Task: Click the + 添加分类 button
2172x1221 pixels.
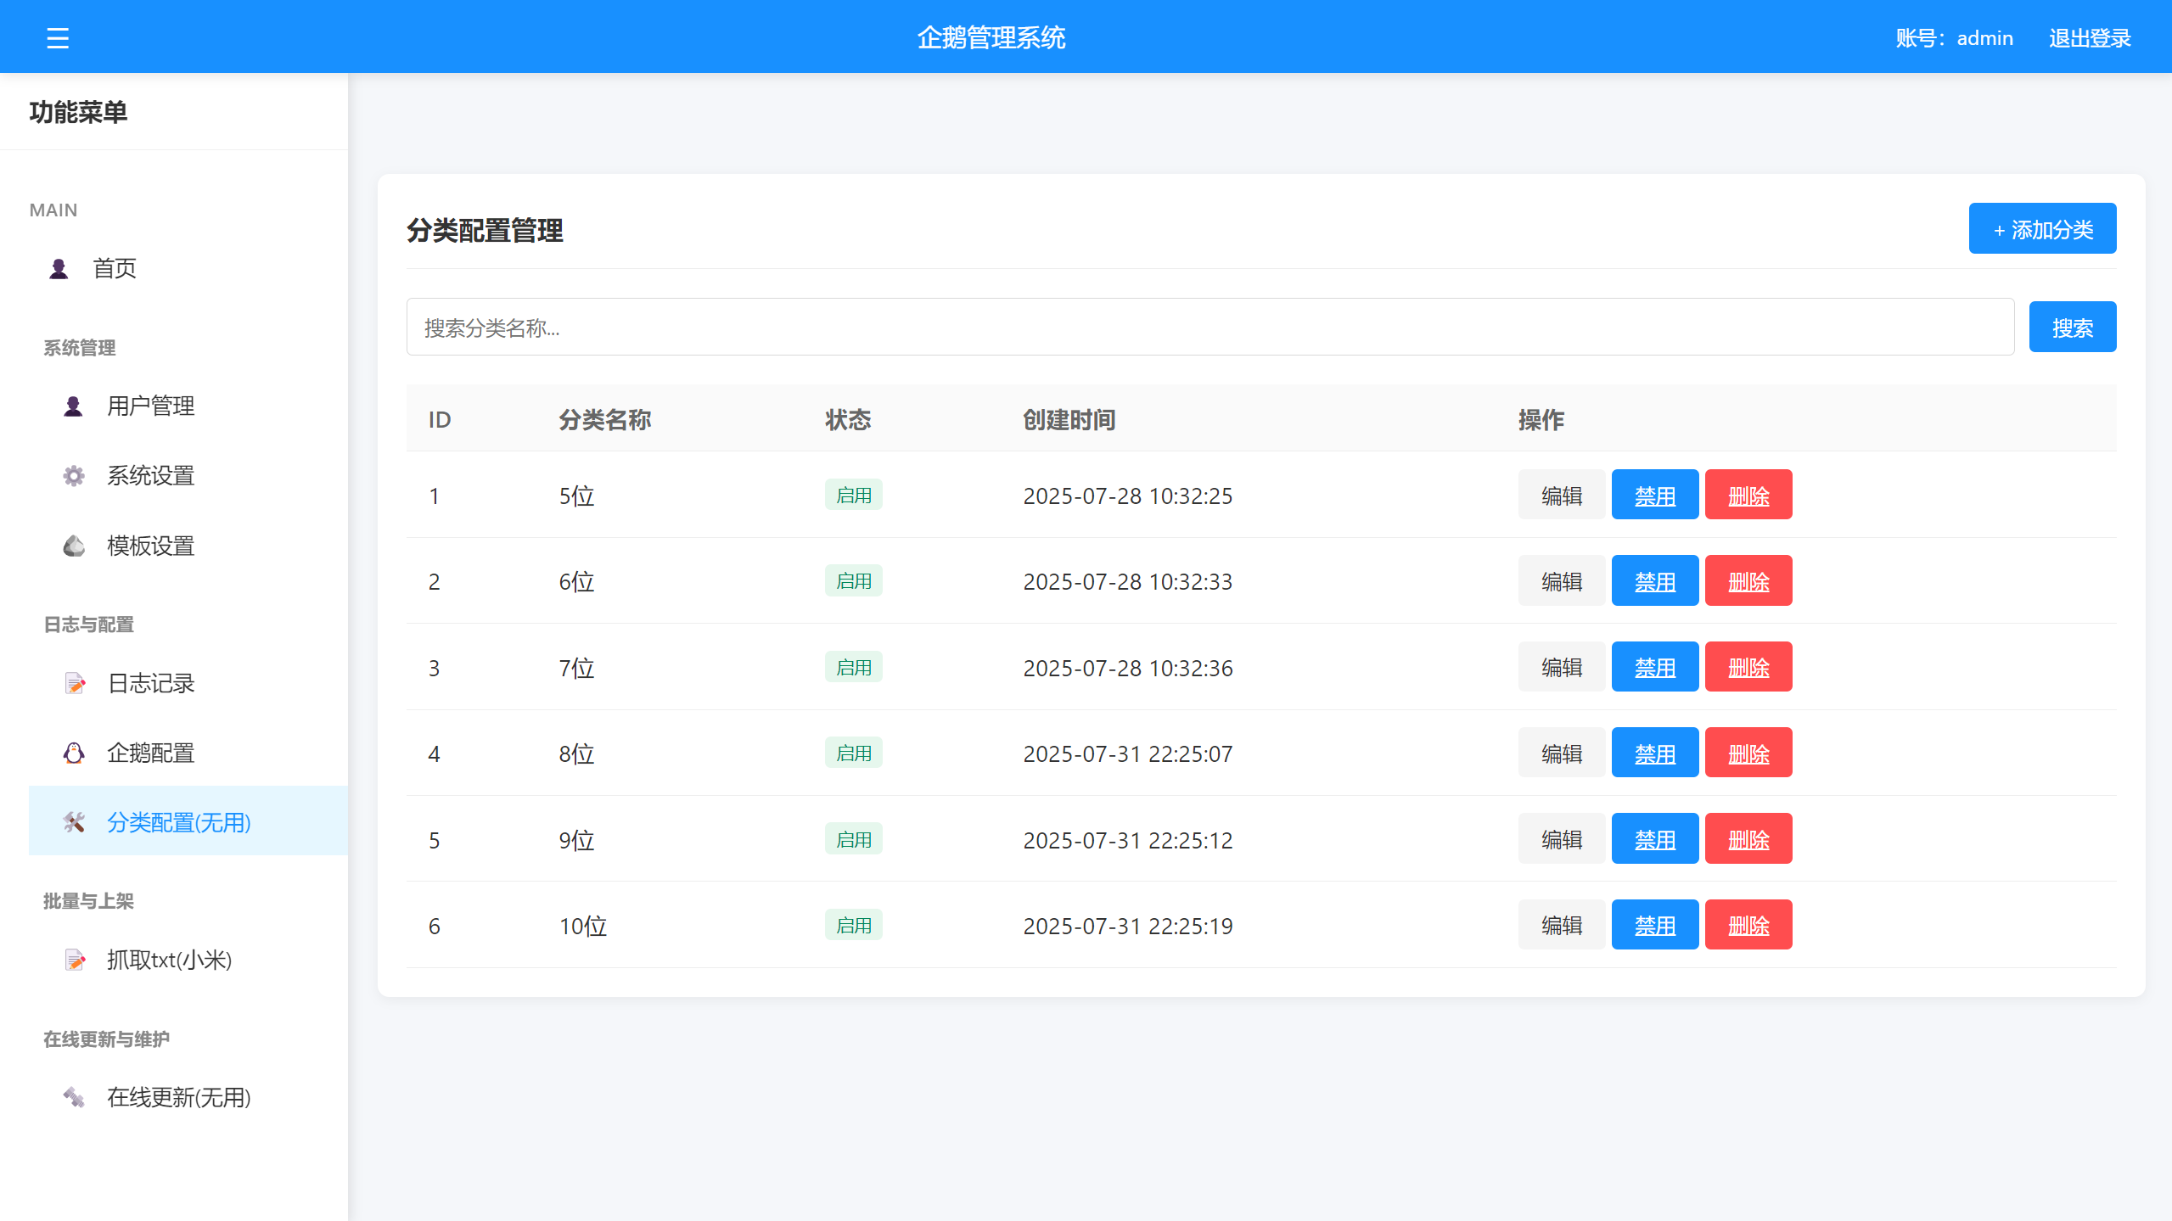Action: [x=2041, y=227]
